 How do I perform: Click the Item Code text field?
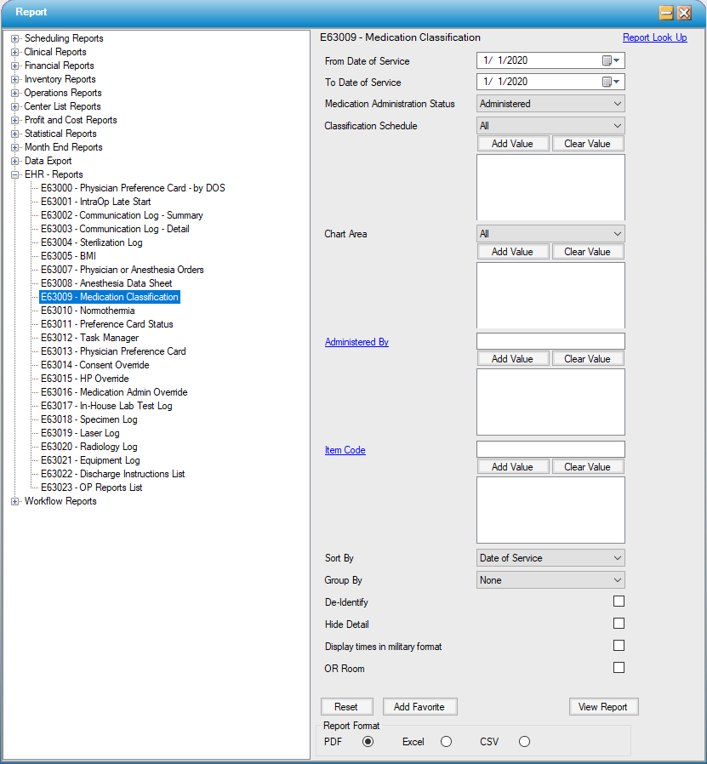point(550,449)
